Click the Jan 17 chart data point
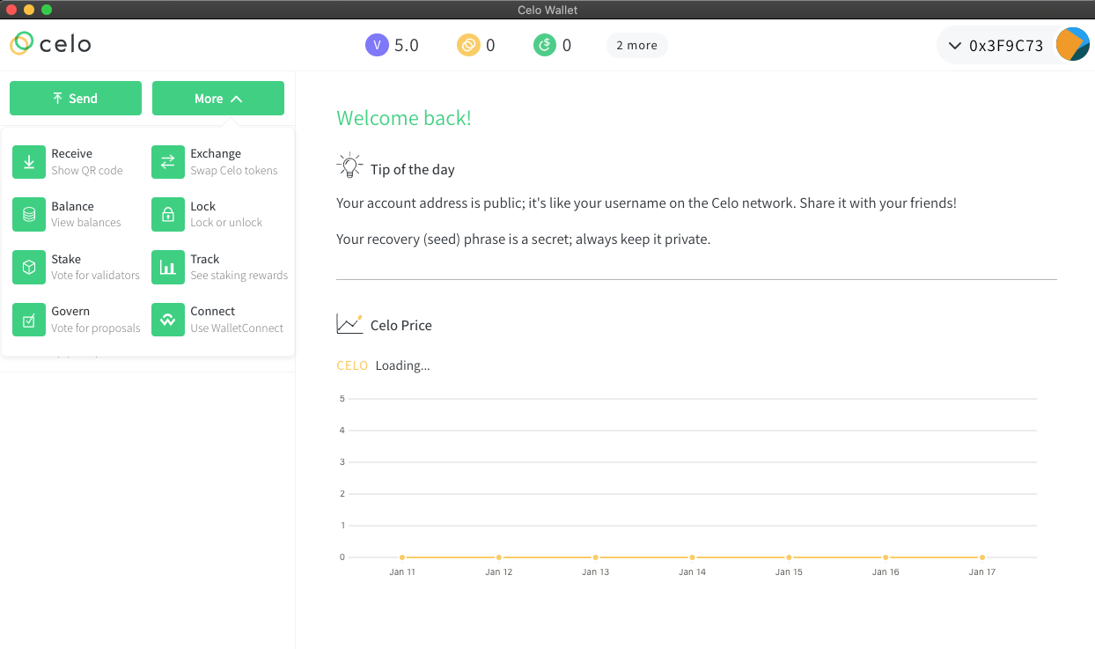The height and width of the screenshot is (649, 1095). [x=982, y=557]
